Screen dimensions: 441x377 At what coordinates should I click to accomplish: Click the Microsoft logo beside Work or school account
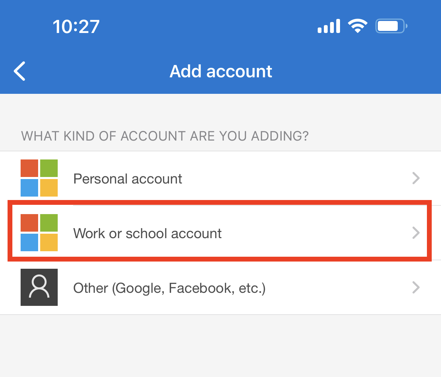[39, 232]
